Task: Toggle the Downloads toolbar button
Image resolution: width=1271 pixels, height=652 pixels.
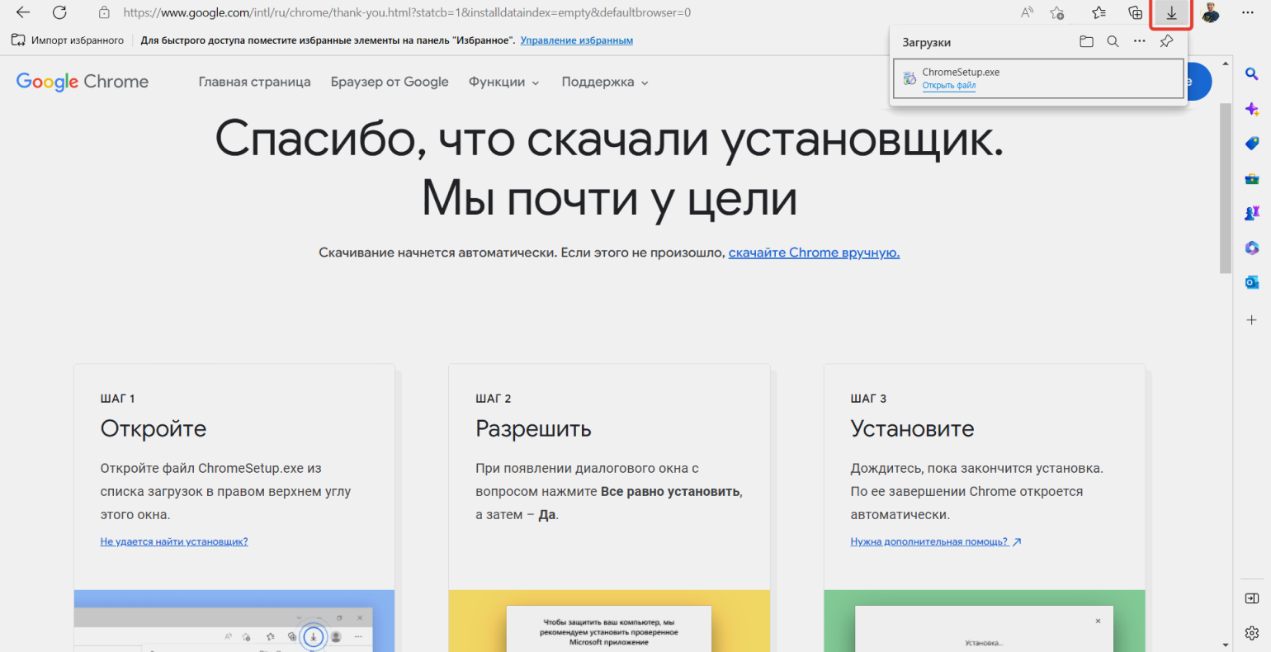Action: click(x=1171, y=13)
